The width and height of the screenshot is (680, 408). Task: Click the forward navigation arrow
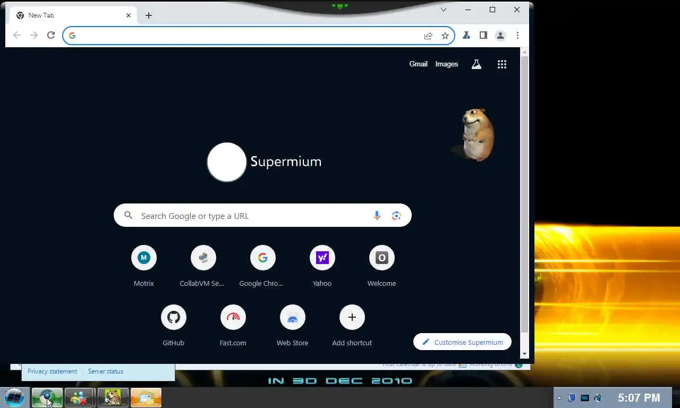click(34, 36)
